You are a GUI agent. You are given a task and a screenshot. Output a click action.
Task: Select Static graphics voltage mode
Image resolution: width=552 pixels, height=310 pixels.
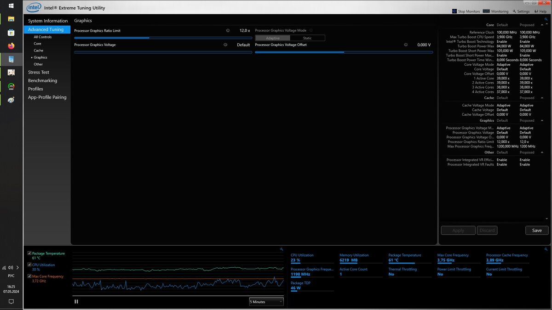[x=307, y=38]
